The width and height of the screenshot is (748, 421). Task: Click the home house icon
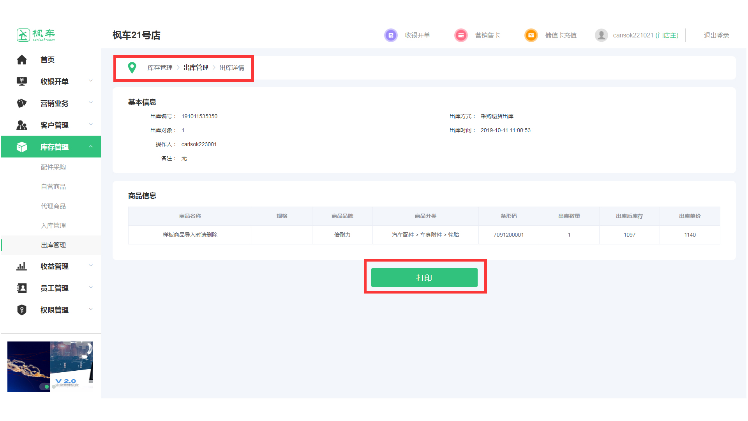coord(22,60)
